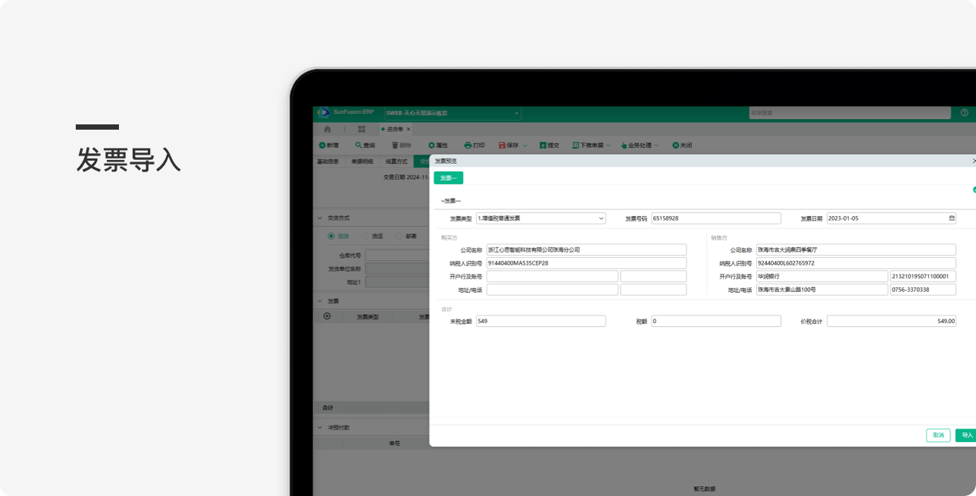Select the 发票一 tab in the dialog
Viewport: 976px width, 496px height.
tap(448, 178)
